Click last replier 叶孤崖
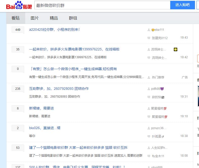This screenshot has width=199, height=168. pos(158,136)
